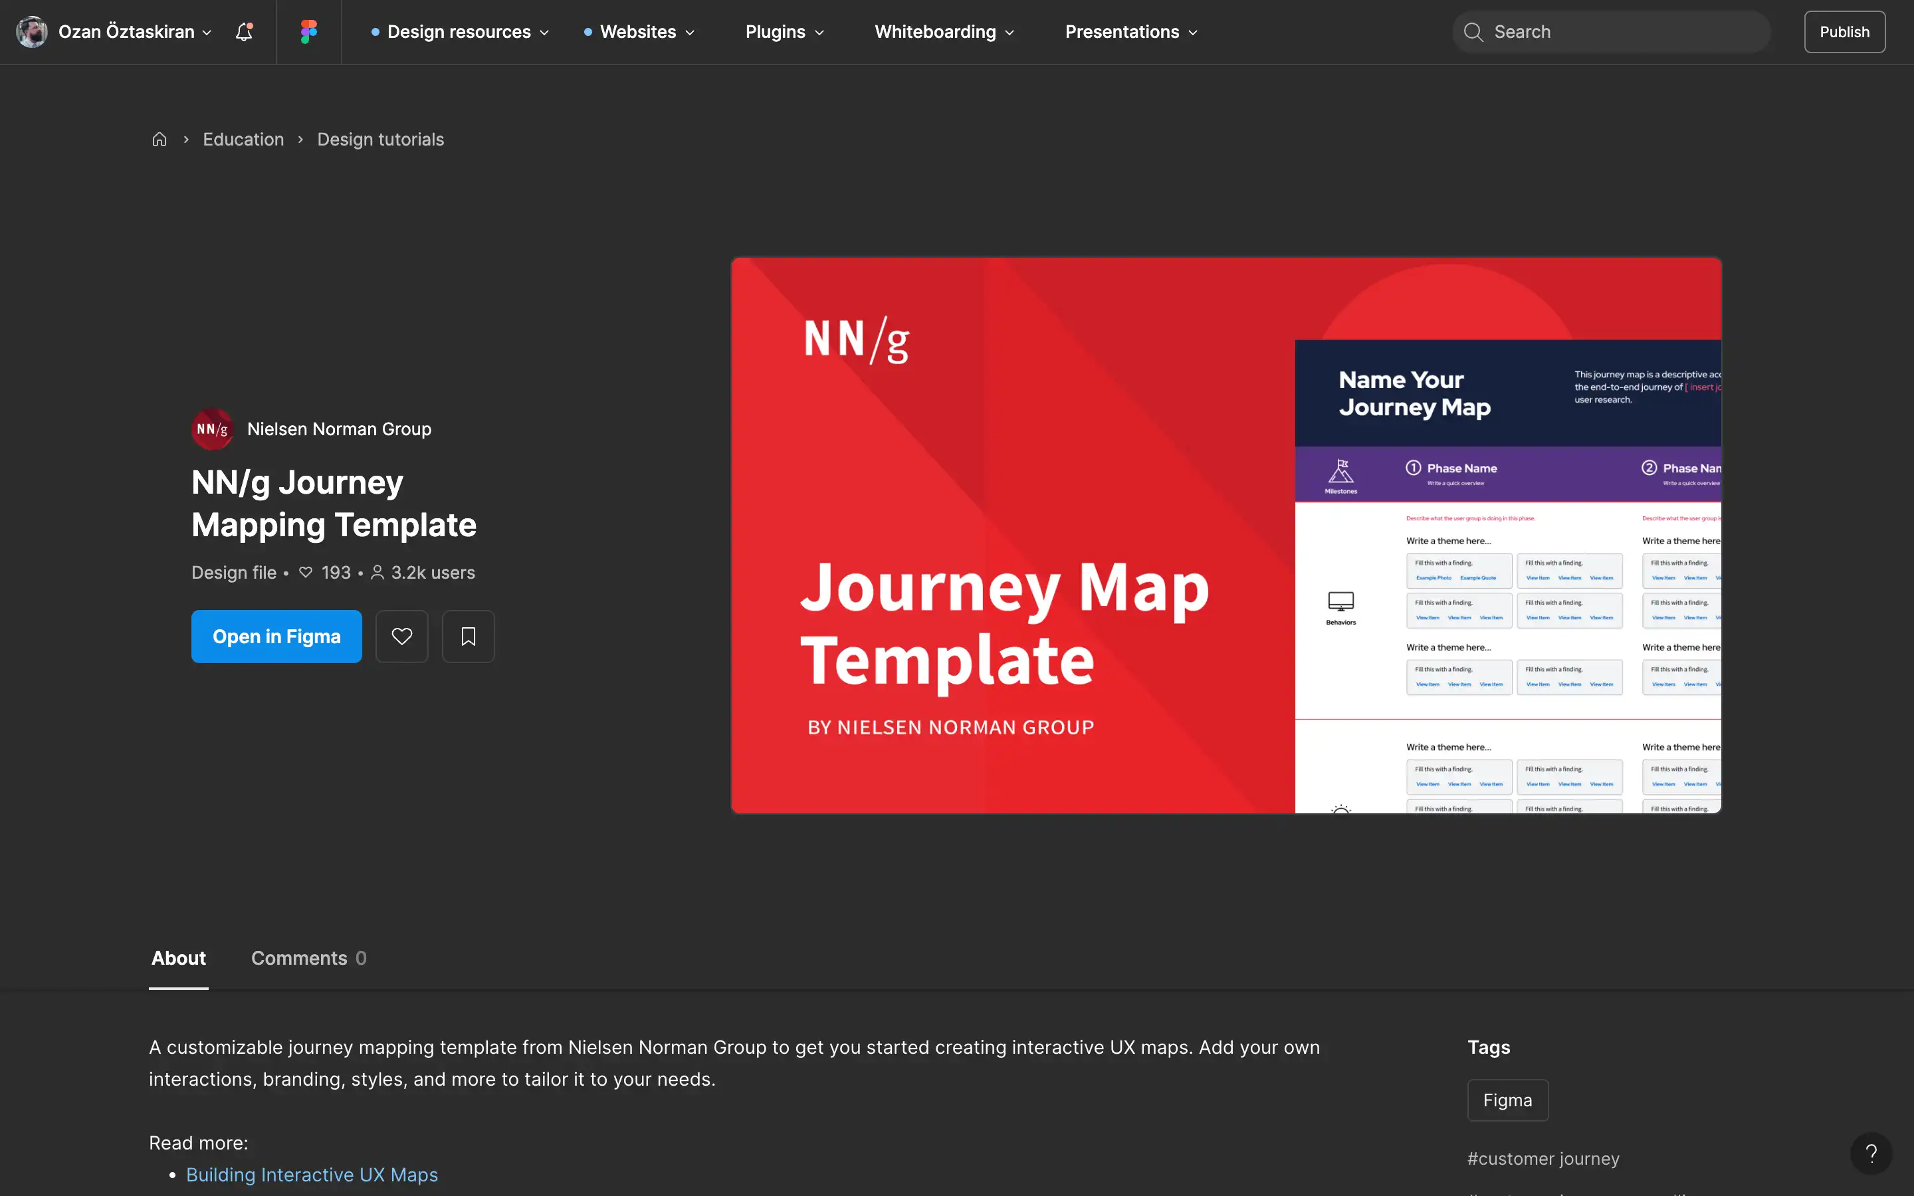Click the Figma tag chip
This screenshot has width=1914, height=1196.
[x=1507, y=1100]
